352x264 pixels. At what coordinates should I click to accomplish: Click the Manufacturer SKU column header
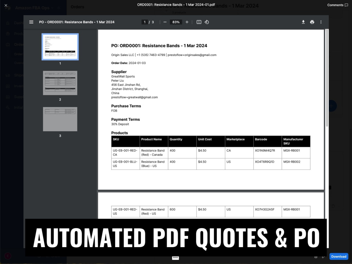296,141
